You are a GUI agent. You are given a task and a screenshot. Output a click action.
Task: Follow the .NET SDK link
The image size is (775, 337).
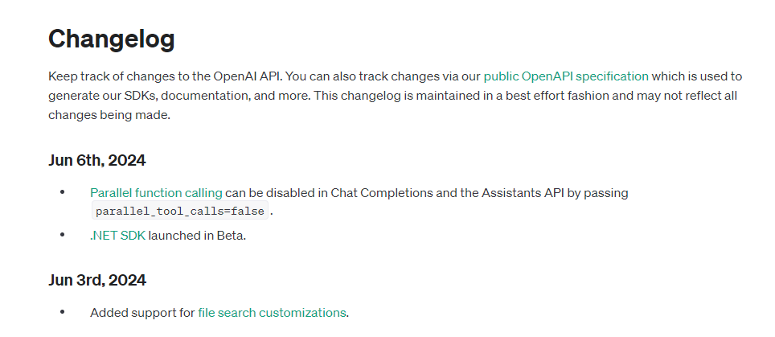[x=117, y=236]
